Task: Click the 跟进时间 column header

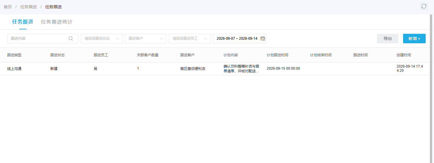Action: click(x=361, y=55)
